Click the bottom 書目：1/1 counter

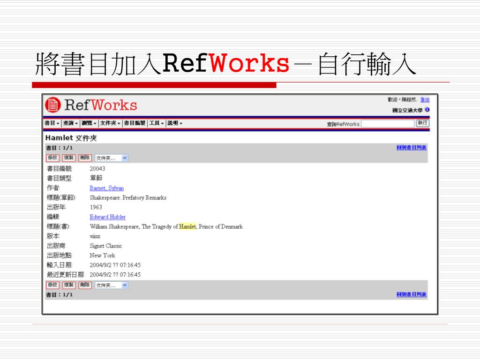(x=60, y=295)
